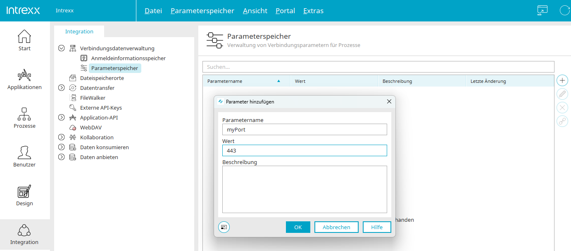Click the small icon left of OK

click(224, 227)
